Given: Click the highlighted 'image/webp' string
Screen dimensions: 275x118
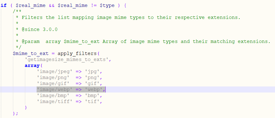Looking at the screenshot, I should [55, 89].
